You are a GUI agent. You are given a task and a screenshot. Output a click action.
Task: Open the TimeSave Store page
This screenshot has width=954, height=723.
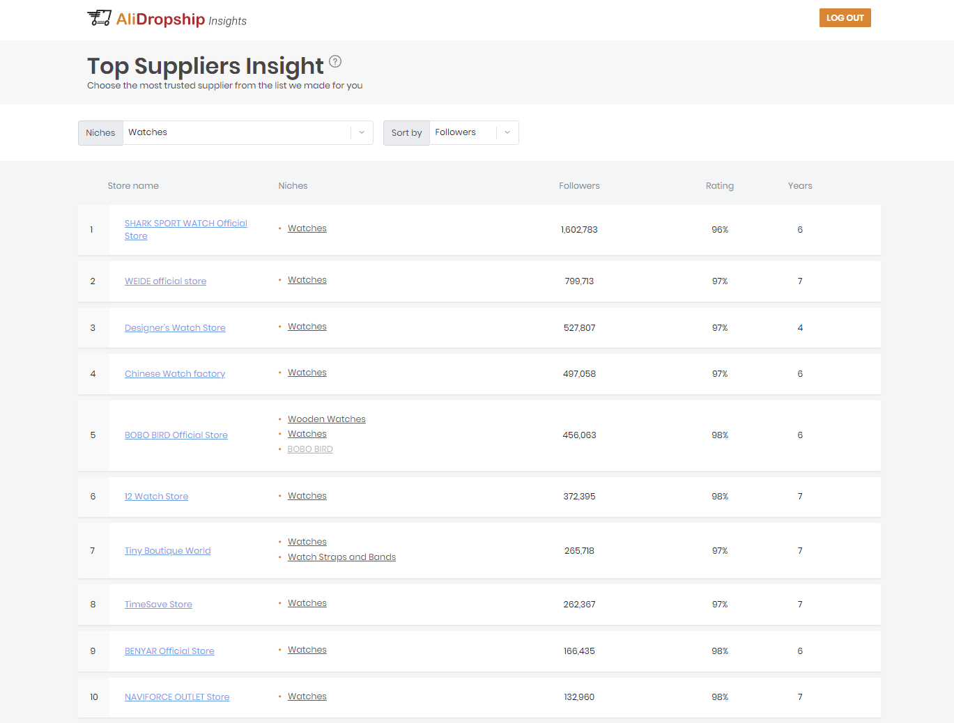(158, 604)
